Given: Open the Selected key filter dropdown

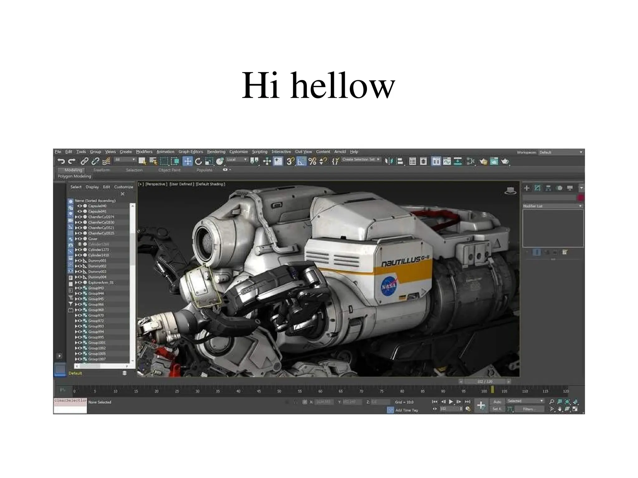Looking at the screenshot, I should 525,401.
